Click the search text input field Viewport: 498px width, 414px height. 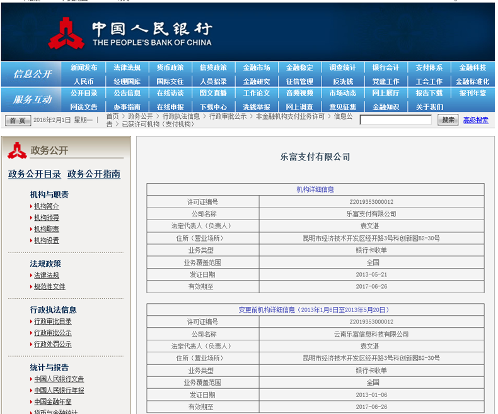click(x=396, y=120)
